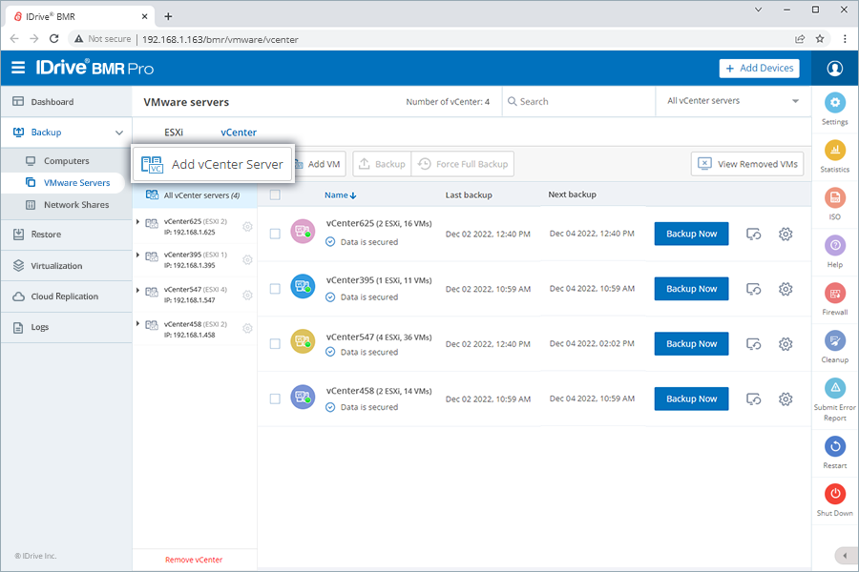Open gear settings for vCenter547 row
Image resolution: width=859 pixels, height=572 pixels.
pyautogui.click(x=786, y=344)
